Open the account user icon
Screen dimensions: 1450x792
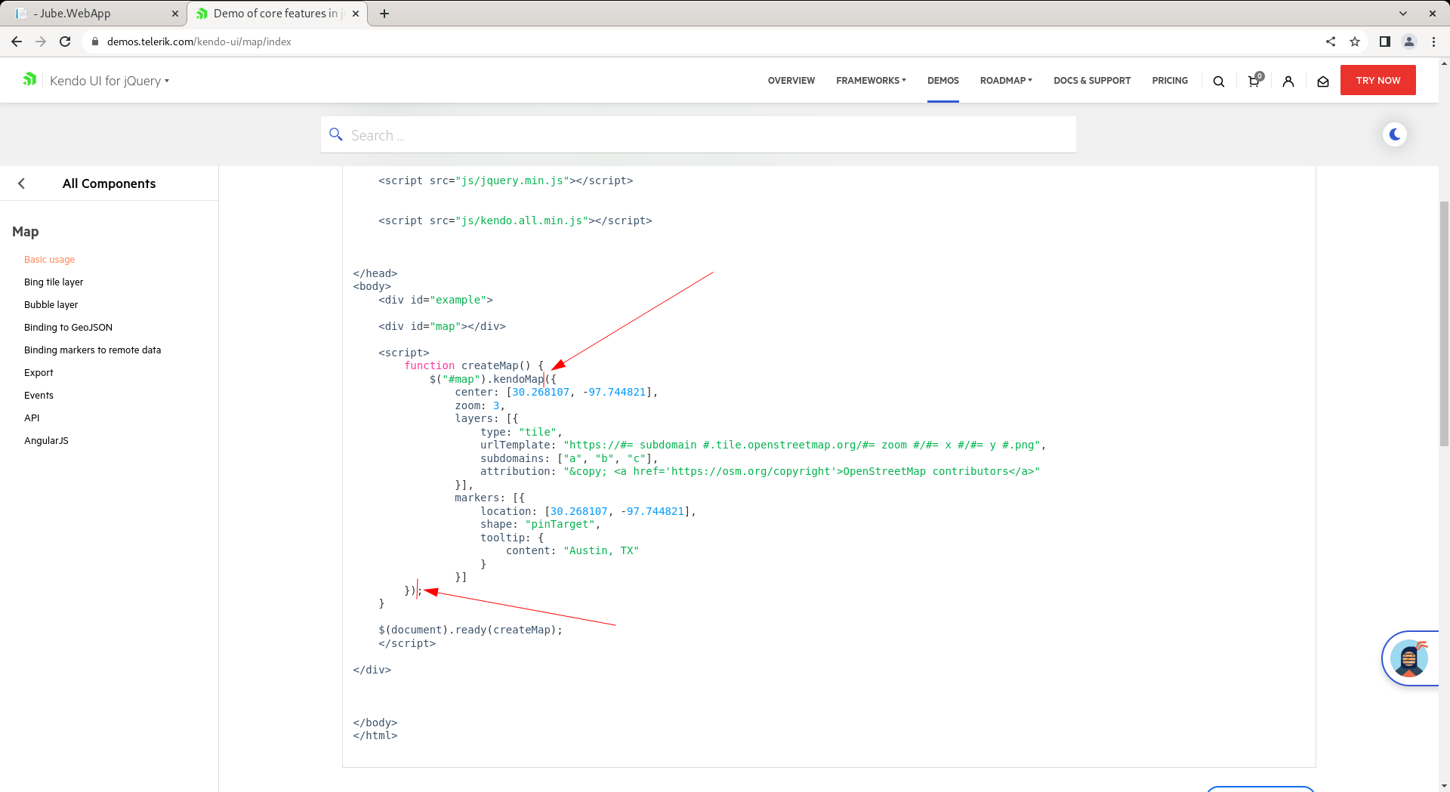coord(1288,82)
